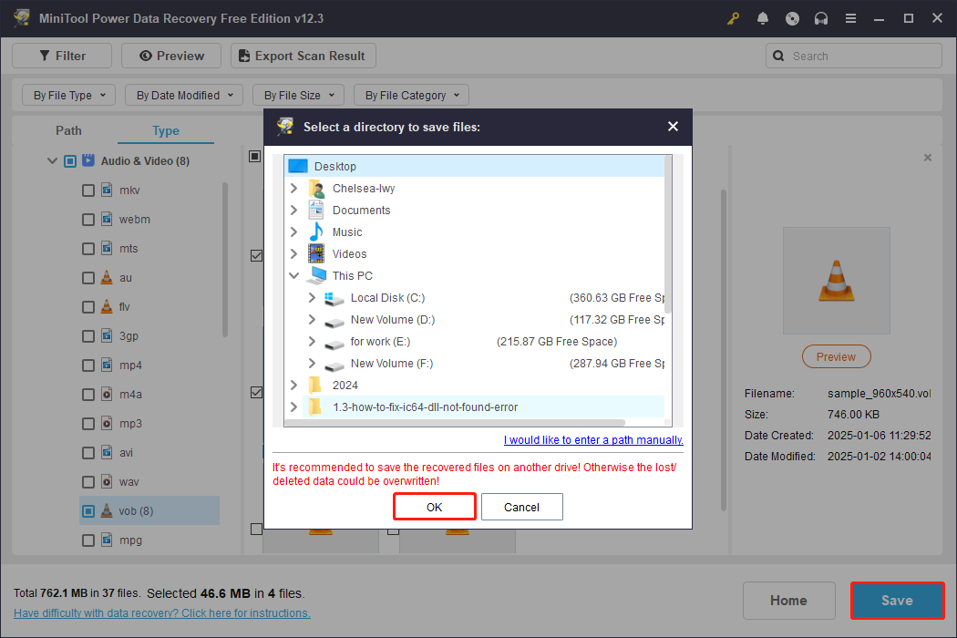
Task: Click the New Volume (F:) drive icon
Action: point(334,365)
